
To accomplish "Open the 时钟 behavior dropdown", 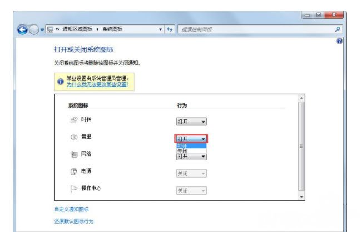I will click(191, 122).
